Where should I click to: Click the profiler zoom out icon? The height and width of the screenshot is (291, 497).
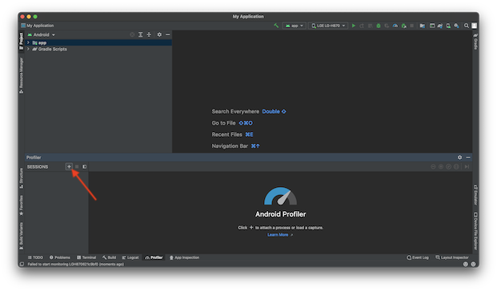(433, 166)
